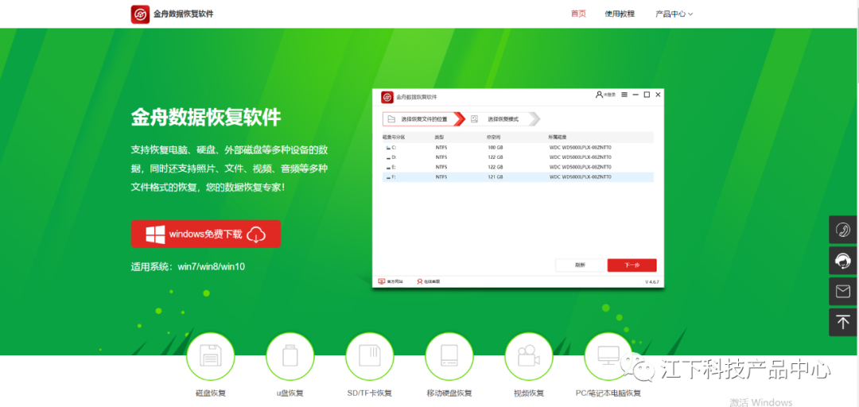The image size is (859, 407).
Task: Click the red app logo in software window
Action: point(387,97)
